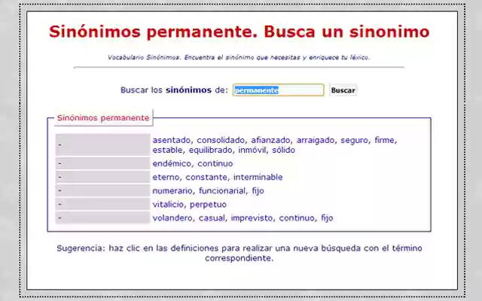Click the 'sólido' synonym link
This screenshot has width=482, height=301.
(283, 150)
